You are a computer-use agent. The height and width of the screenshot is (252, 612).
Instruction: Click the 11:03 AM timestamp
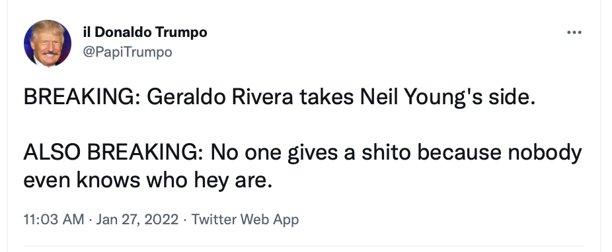54,219
